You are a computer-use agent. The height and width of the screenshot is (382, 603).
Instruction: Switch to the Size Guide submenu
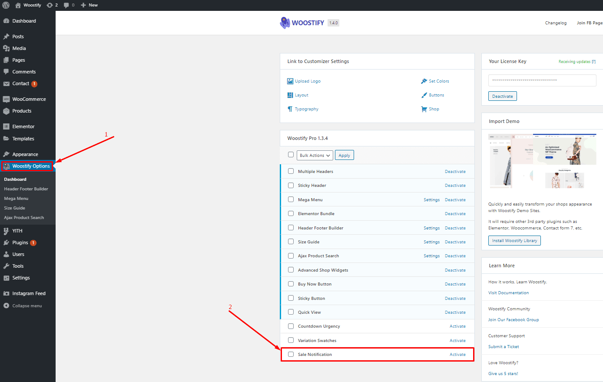(15, 208)
